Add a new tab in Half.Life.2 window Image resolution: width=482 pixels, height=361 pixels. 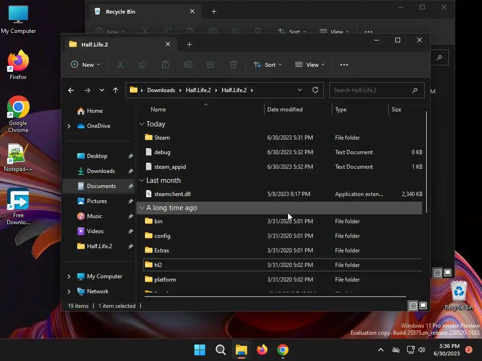[x=189, y=45]
